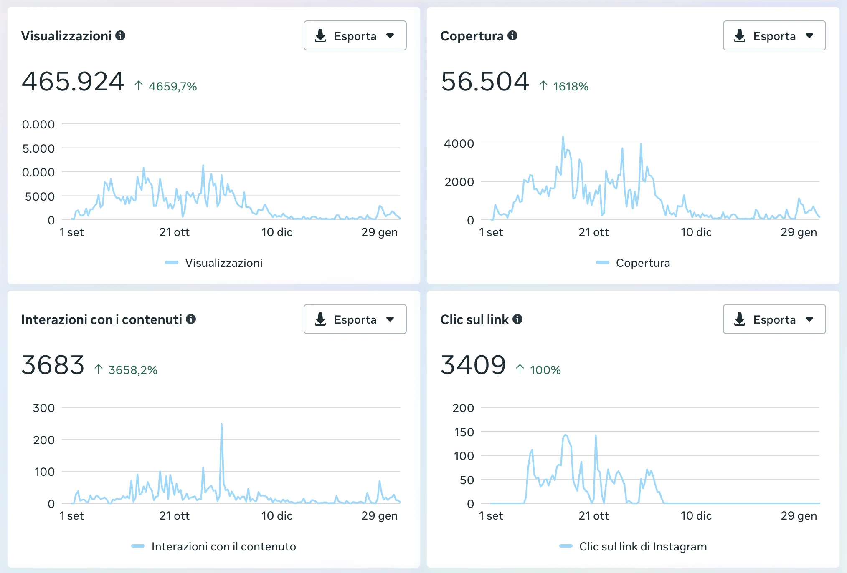Expand Esporta dropdown arrow in Copertura card
The width and height of the screenshot is (847, 573).
coord(810,36)
